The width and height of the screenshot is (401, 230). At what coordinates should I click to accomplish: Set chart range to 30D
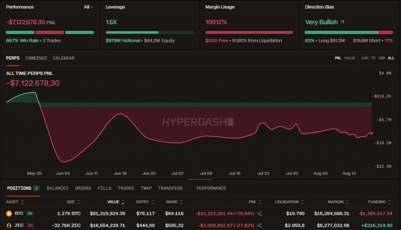click(382, 58)
